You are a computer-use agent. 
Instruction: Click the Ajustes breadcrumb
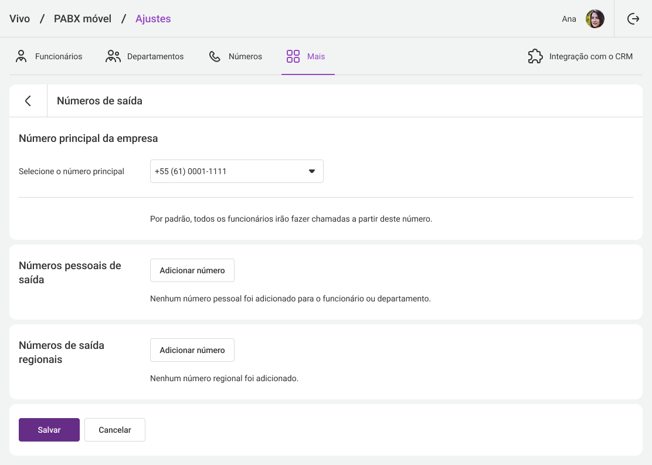tap(153, 19)
